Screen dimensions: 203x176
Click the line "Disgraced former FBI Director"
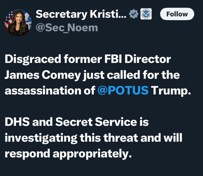click(87, 60)
